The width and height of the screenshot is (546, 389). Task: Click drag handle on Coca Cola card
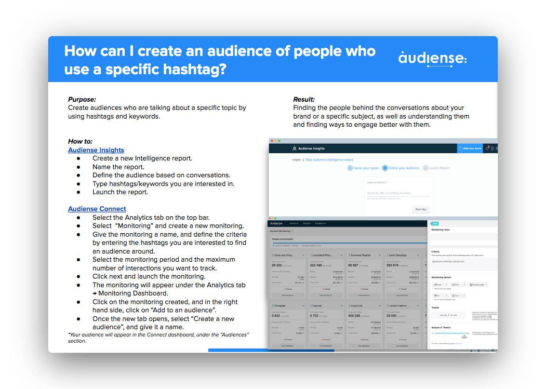click(x=349, y=306)
